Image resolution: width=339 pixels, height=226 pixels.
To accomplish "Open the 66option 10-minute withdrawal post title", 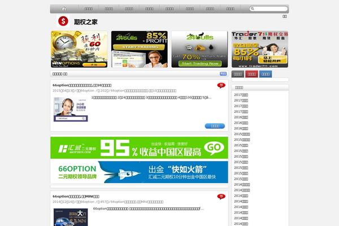I will pos(82,85).
